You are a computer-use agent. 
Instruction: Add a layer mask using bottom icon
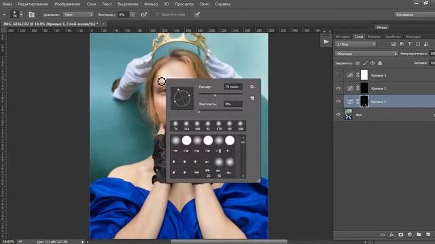401,235
